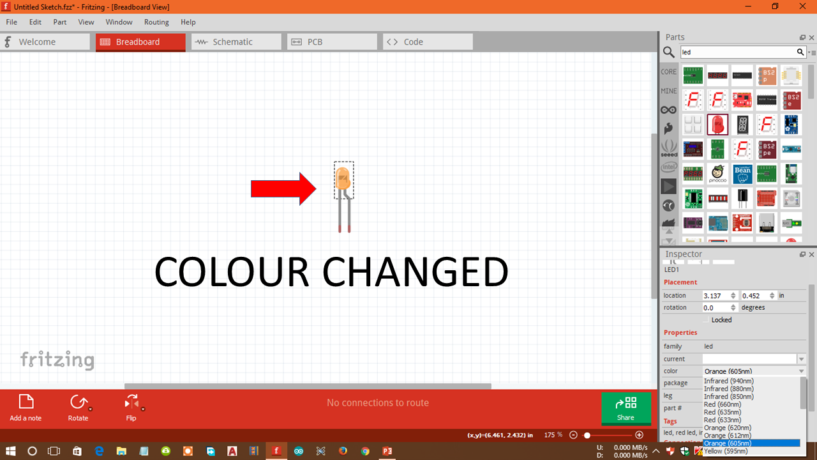
Task: Open the Windows Start menu
Action: pyautogui.click(x=11, y=450)
